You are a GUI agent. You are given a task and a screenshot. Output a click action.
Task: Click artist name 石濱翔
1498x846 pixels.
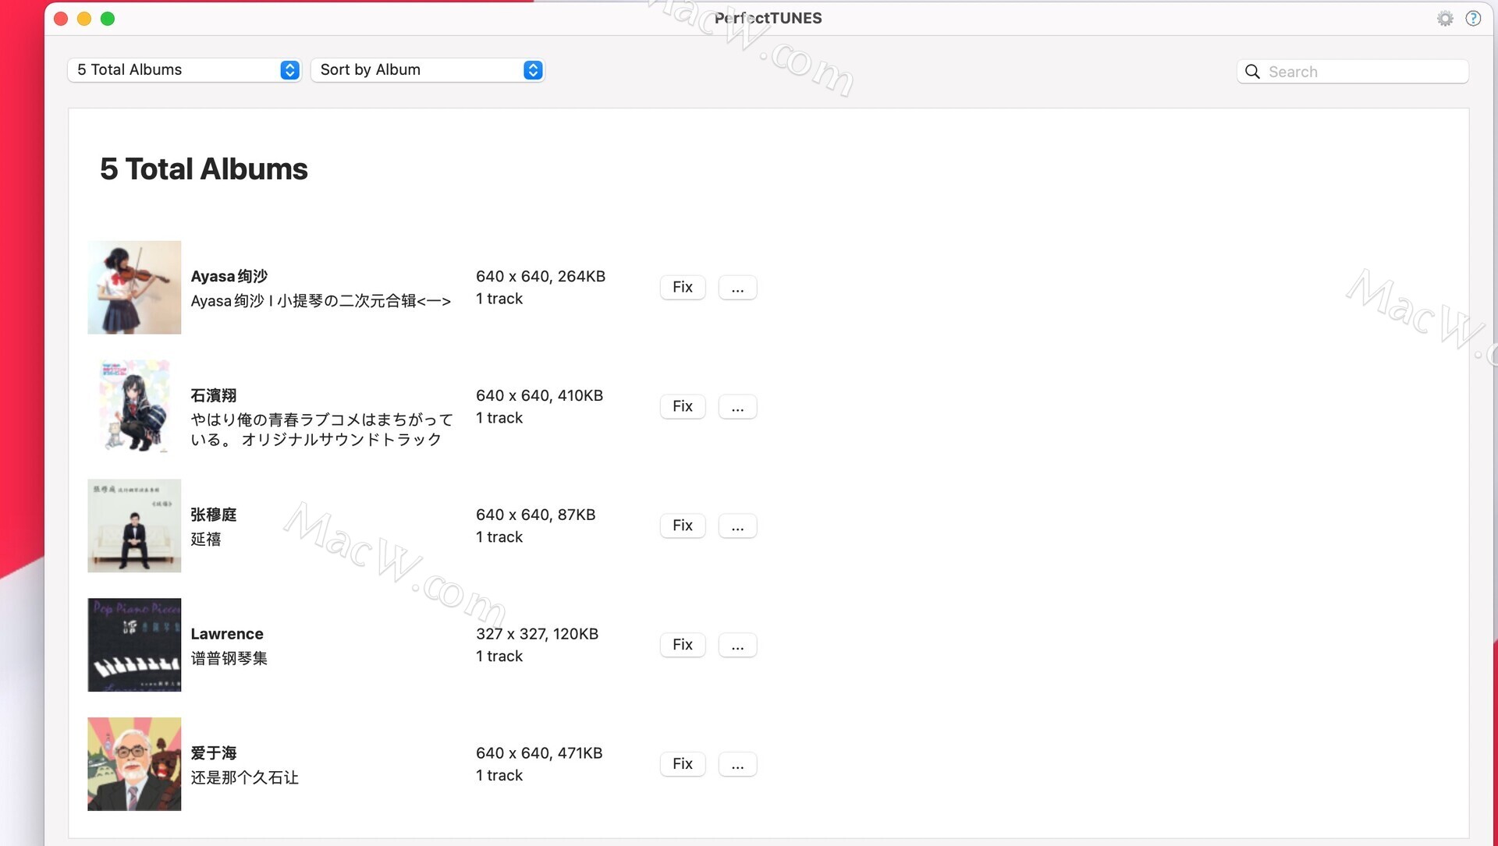(214, 395)
